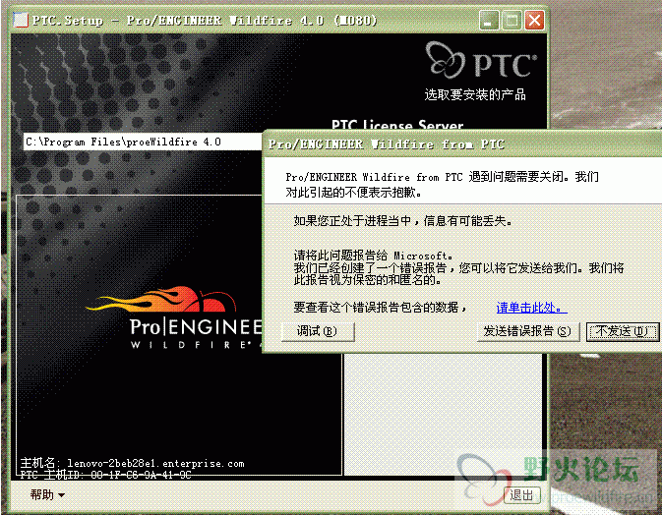The height and width of the screenshot is (515, 662).
Task: Click the error dialog title bar Pro/ENGINEER Wildfire from PTC
Action: coord(462,144)
